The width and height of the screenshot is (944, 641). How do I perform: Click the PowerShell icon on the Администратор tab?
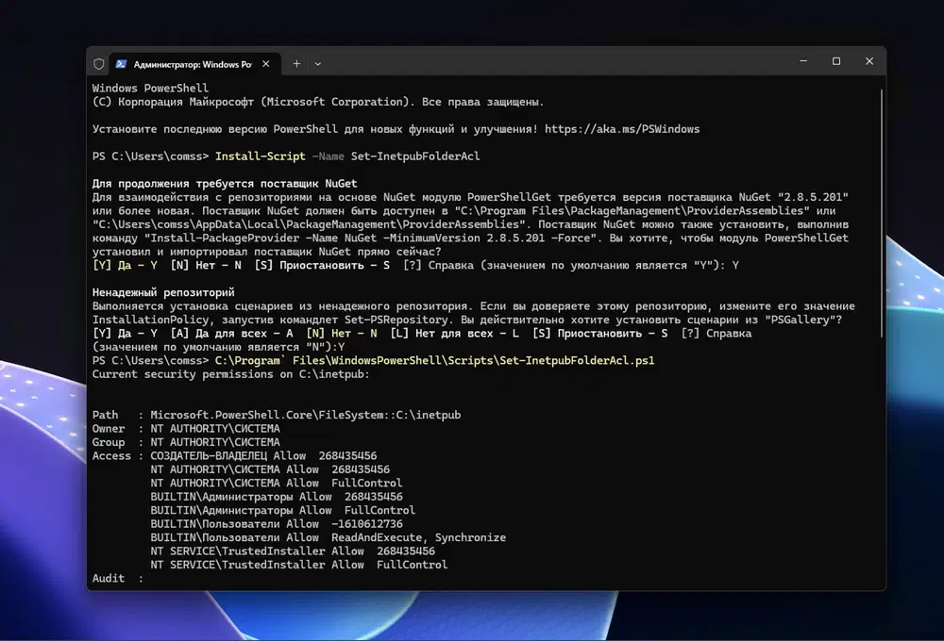(121, 64)
